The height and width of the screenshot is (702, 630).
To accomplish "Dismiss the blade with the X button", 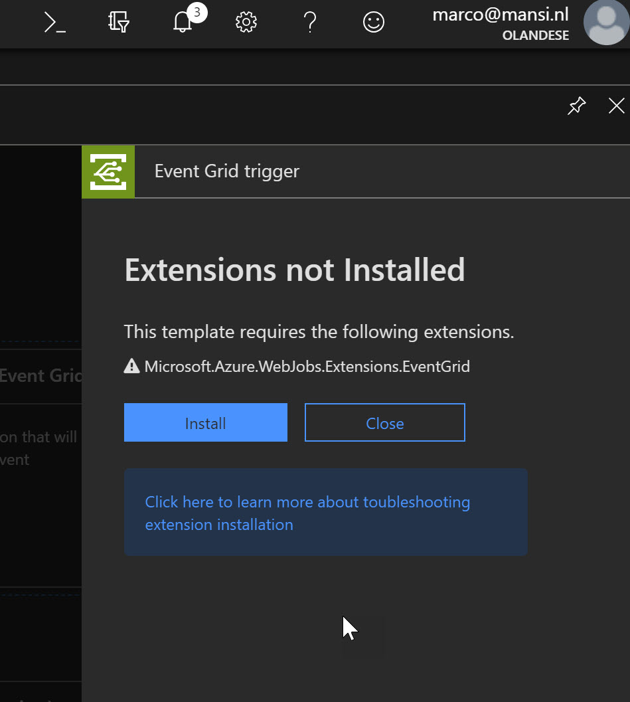I will (616, 106).
